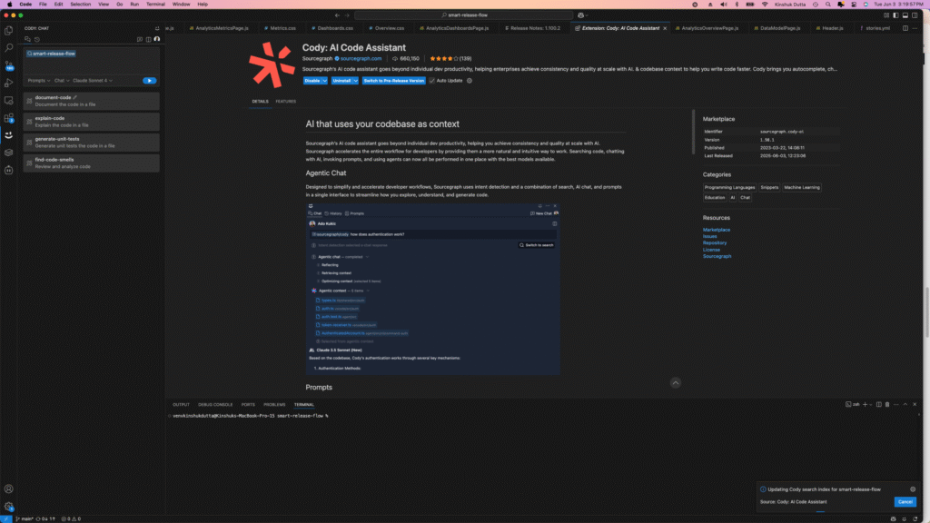This screenshot has width=930, height=523.
Task: Click the command center search box
Action: (x=464, y=15)
